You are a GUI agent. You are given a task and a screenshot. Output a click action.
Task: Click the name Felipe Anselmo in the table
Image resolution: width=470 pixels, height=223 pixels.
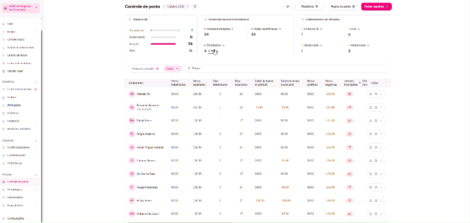tap(146, 134)
